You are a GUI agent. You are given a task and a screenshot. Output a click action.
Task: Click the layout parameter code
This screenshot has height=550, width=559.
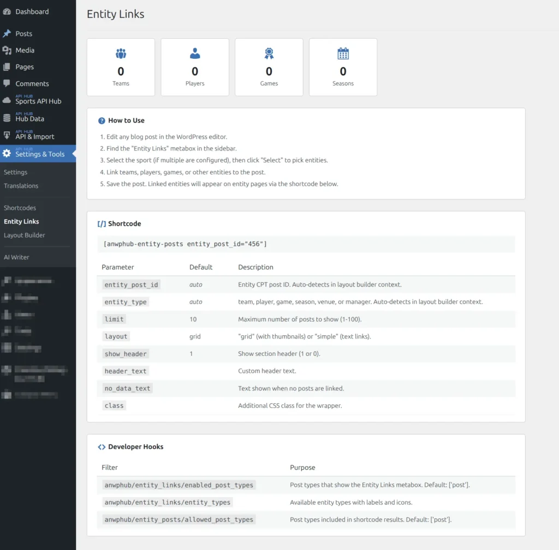pos(116,336)
